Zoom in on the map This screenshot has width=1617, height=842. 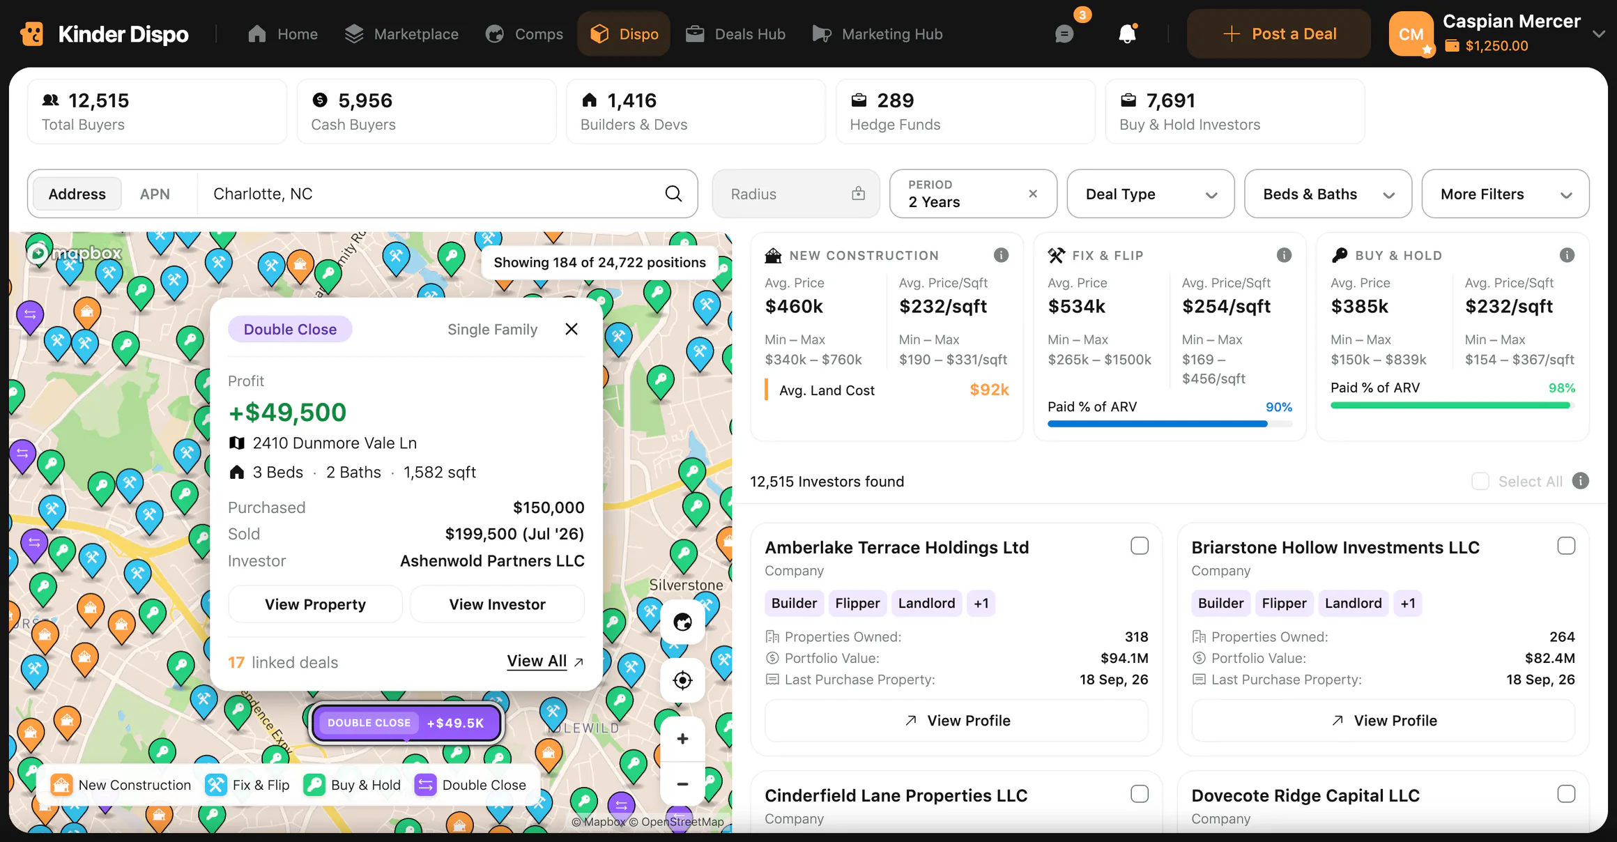682,739
